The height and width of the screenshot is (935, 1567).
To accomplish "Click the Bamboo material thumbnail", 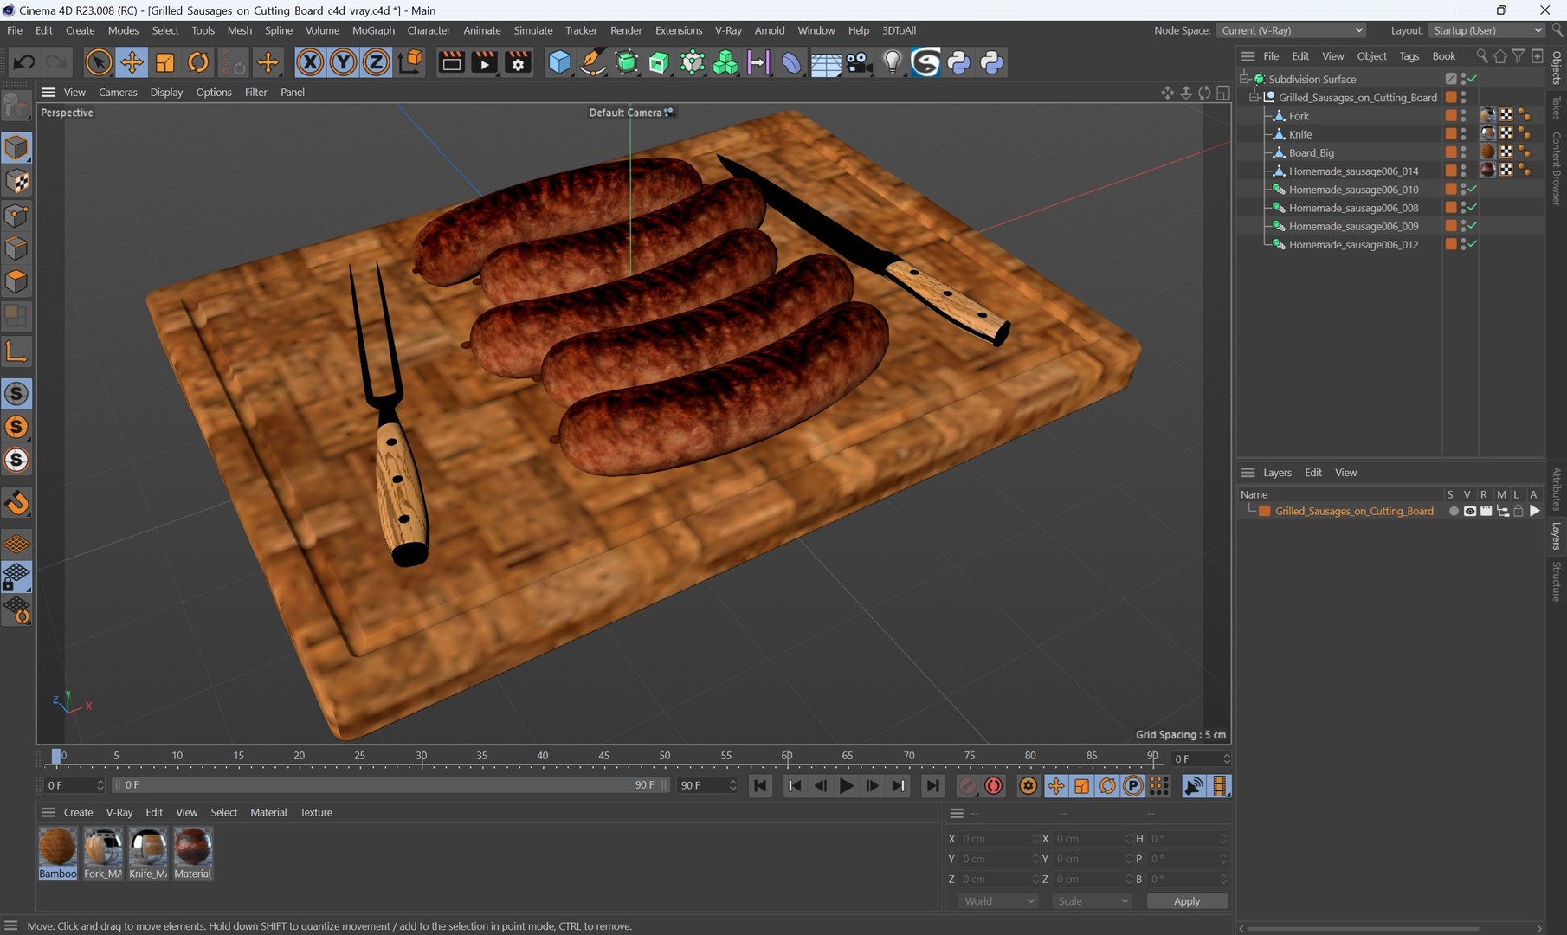I will pos(58,848).
